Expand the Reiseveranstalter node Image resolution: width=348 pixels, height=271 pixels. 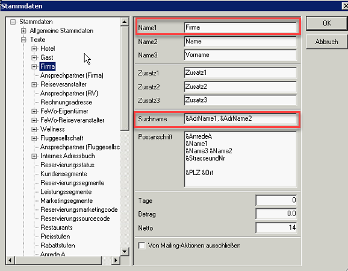[x=34, y=84]
